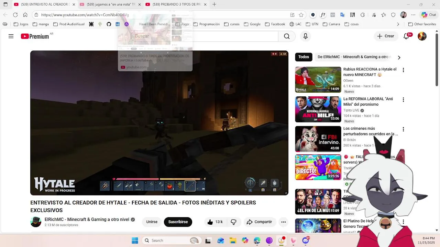
Task: Open the Programación bookmarks folder
Action: tap(206, 24)
